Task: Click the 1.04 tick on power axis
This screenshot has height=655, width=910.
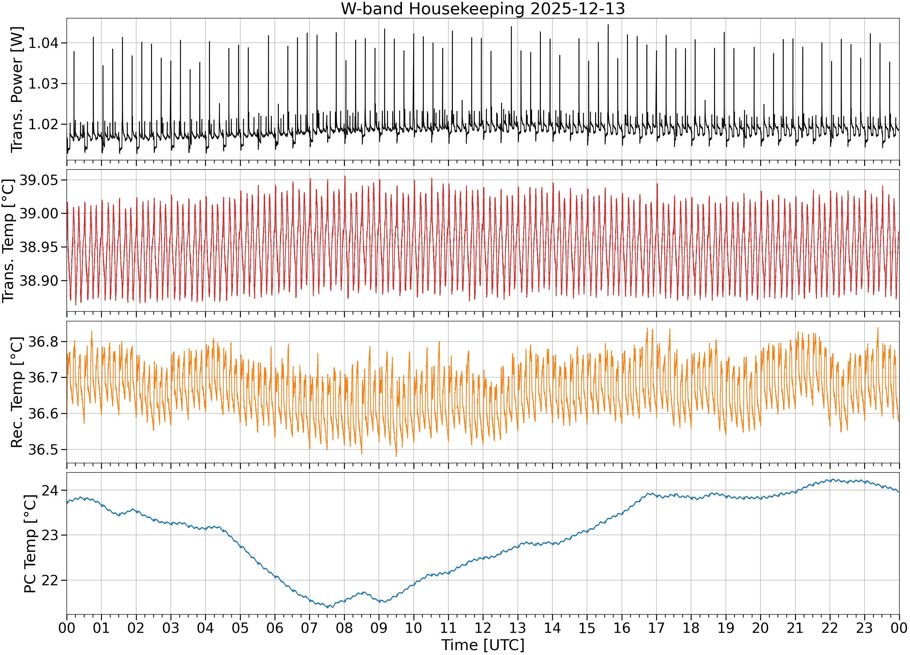Action: tap(43, 43)
